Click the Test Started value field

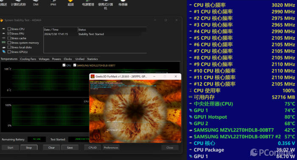pyautogui.click(x=79, y=139)
